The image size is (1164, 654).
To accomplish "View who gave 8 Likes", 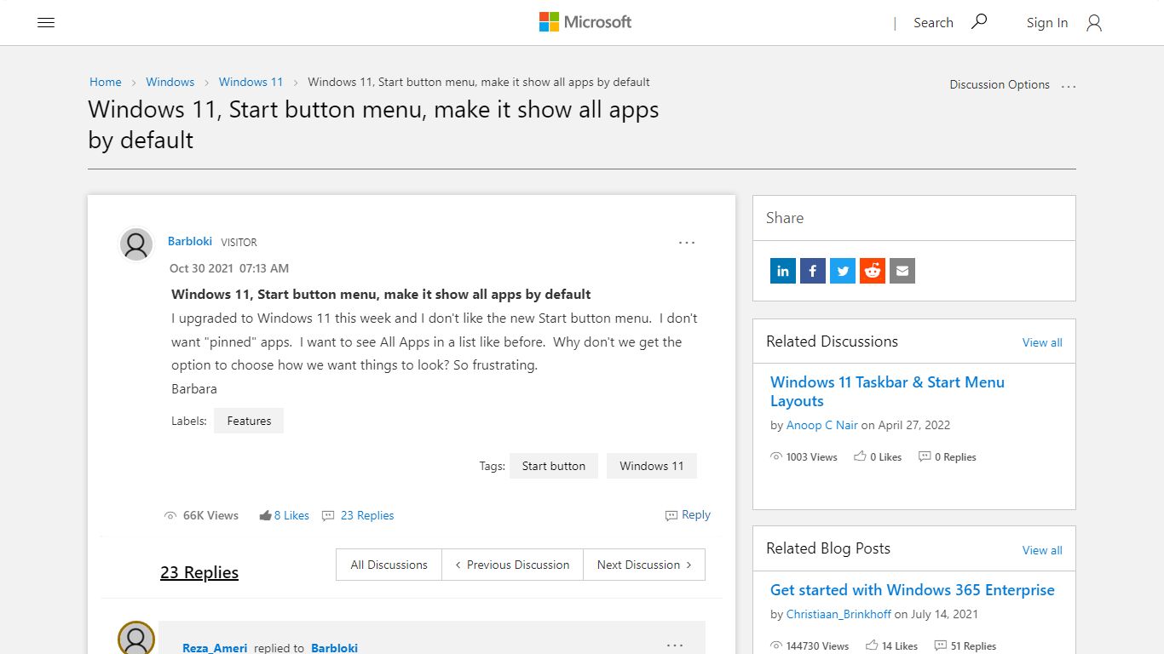I will (x=291, y=515).
